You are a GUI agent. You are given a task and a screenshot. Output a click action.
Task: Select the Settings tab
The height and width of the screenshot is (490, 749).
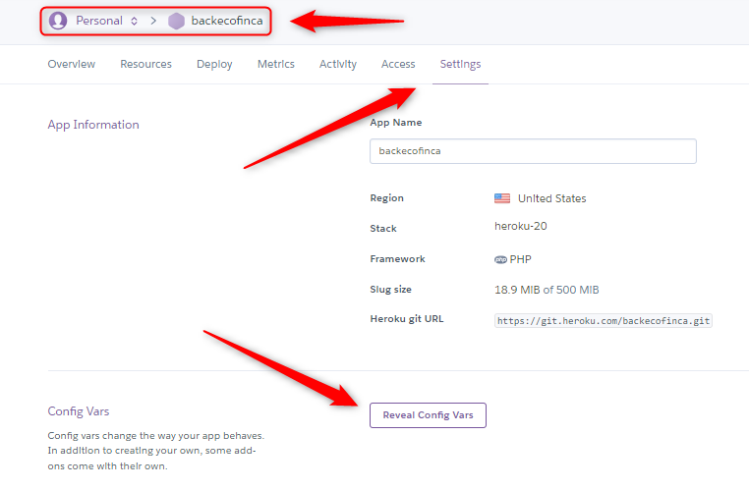(x=460, y=65)
